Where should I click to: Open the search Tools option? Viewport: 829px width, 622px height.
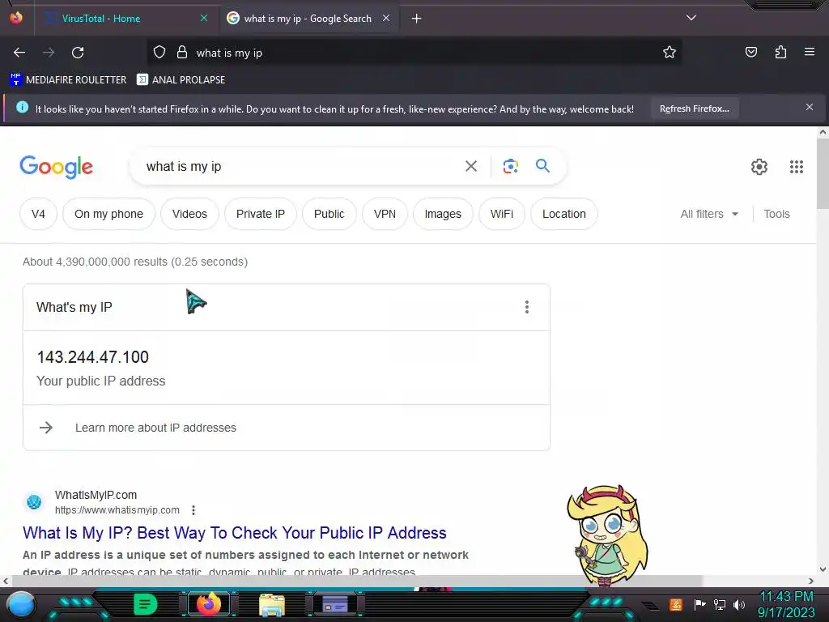point(776,214)
